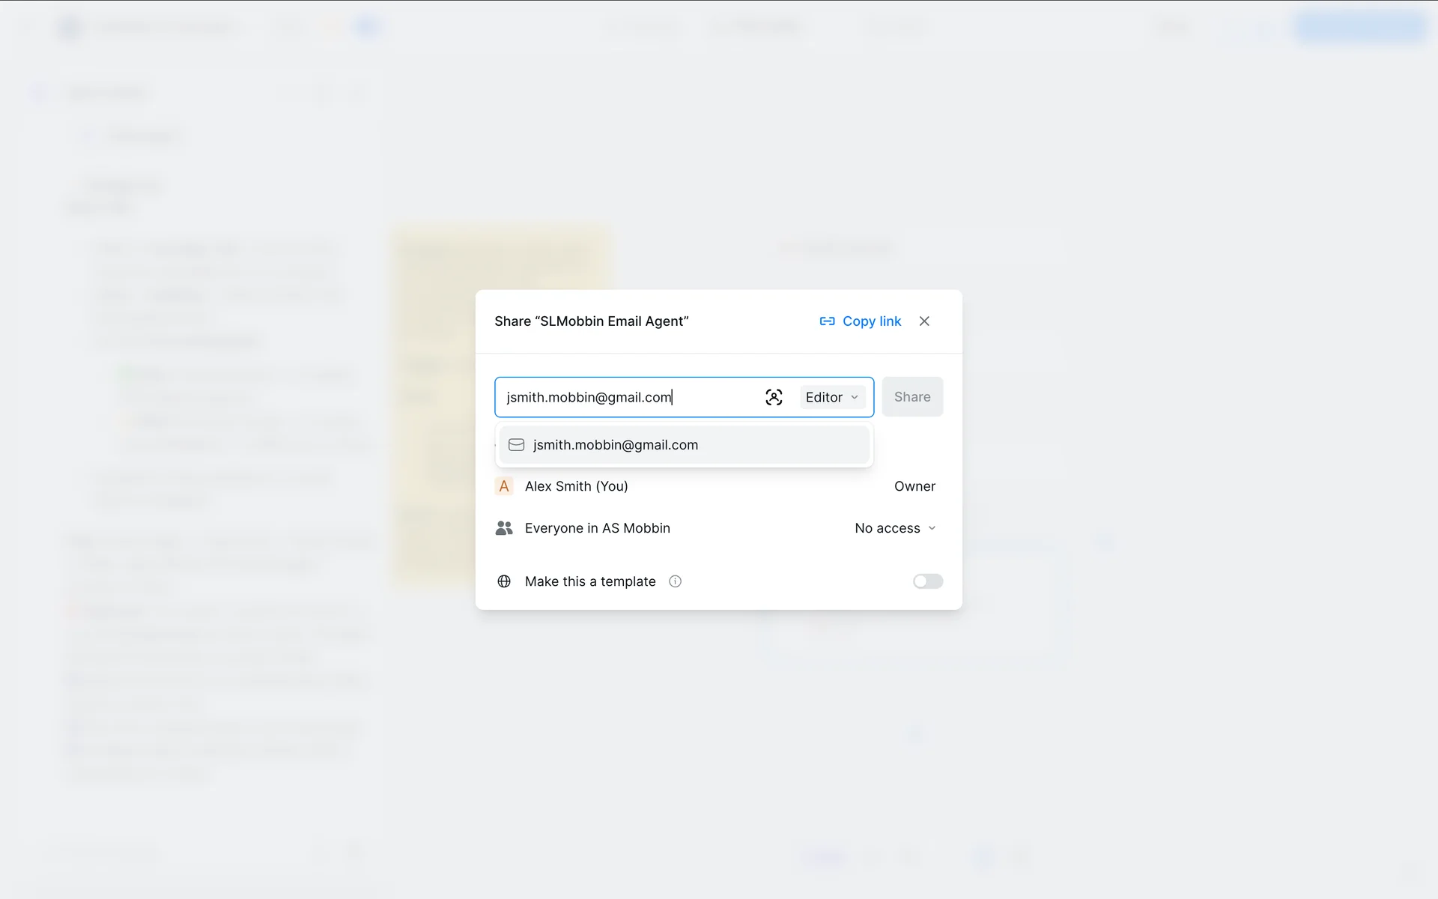Focus the email address input field
This screenshot has width=1438, height=899.
(628, 397)
